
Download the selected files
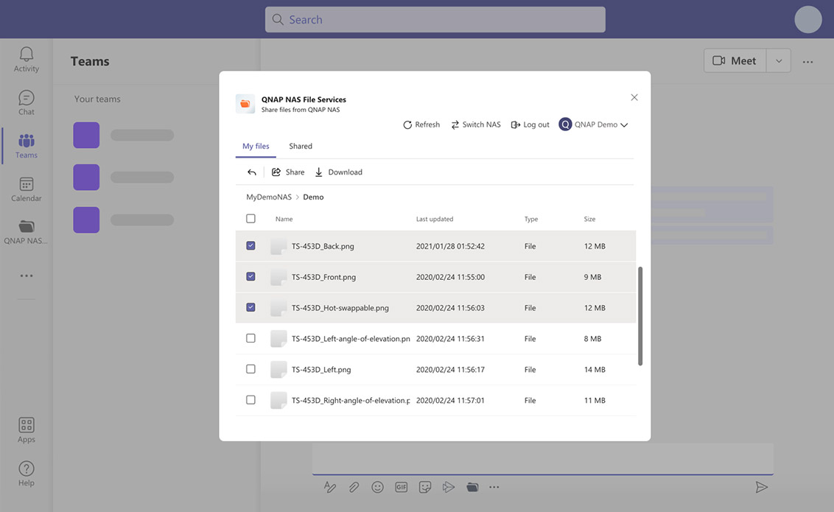(x=339, y=172)
